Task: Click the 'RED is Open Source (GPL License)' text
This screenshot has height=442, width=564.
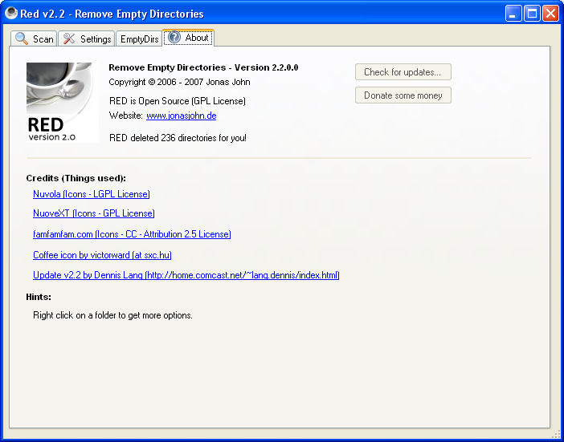Action: click(x=178, y=101)
